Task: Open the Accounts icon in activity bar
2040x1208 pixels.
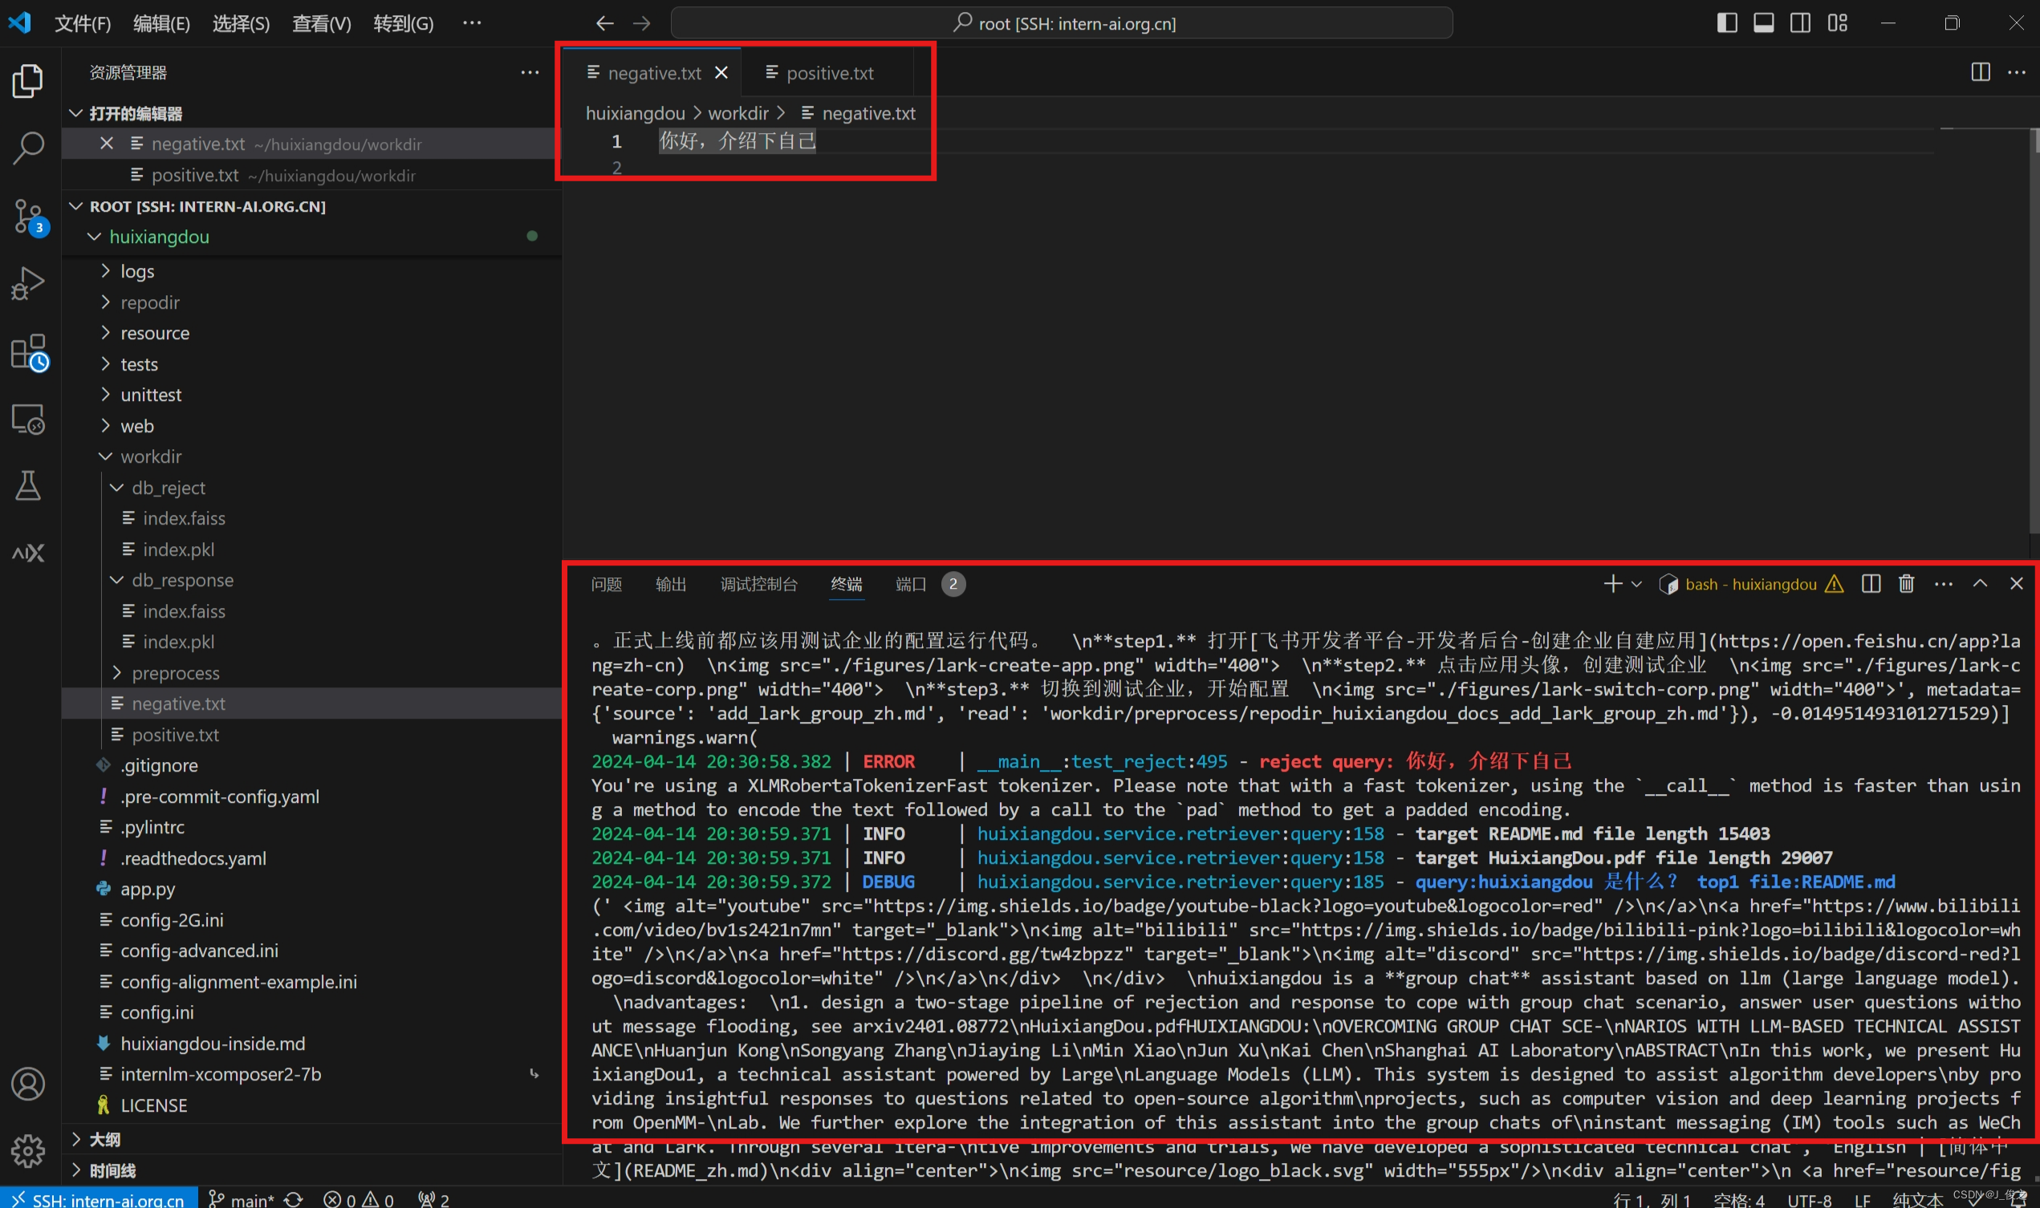Action: click(29, 1084)
